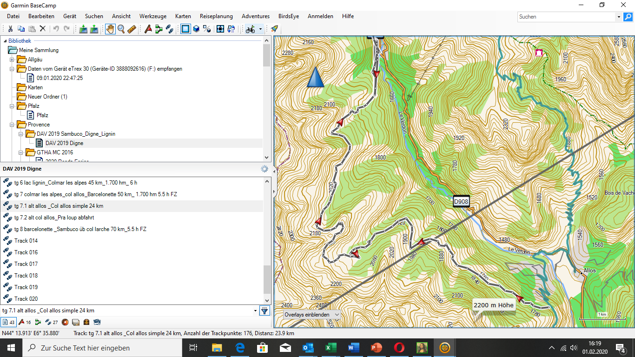The image size is (635, 357).
Task: Click the Copy toolbar icon
Action: 21,29
